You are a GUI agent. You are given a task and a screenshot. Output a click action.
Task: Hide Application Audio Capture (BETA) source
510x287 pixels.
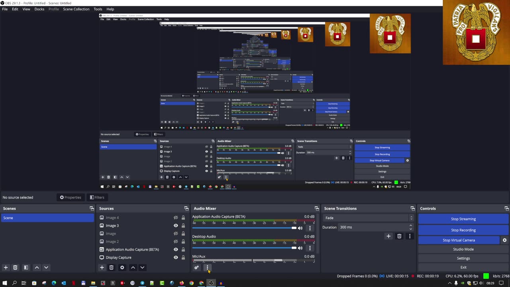point(176,250)
